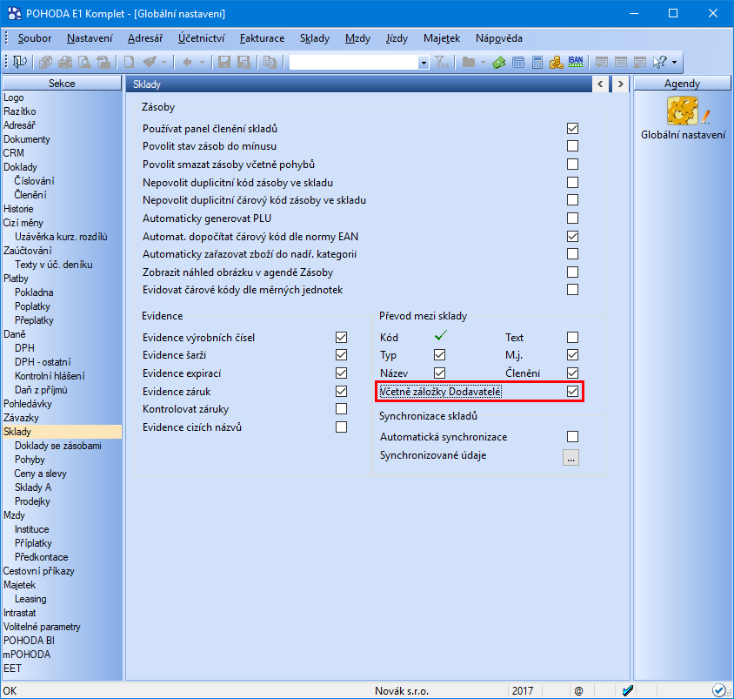The height and width of the screenshot is (699, 734).
Task: Uncheck Používat panel členění skladů
Action: tap(572, 128)
